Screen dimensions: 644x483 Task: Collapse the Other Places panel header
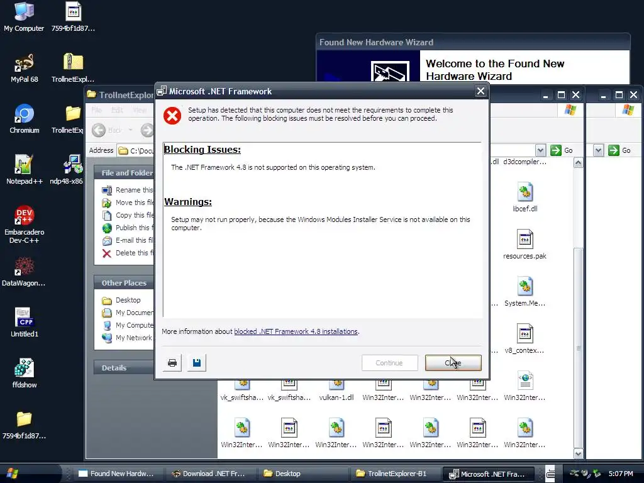click(124, 282)
